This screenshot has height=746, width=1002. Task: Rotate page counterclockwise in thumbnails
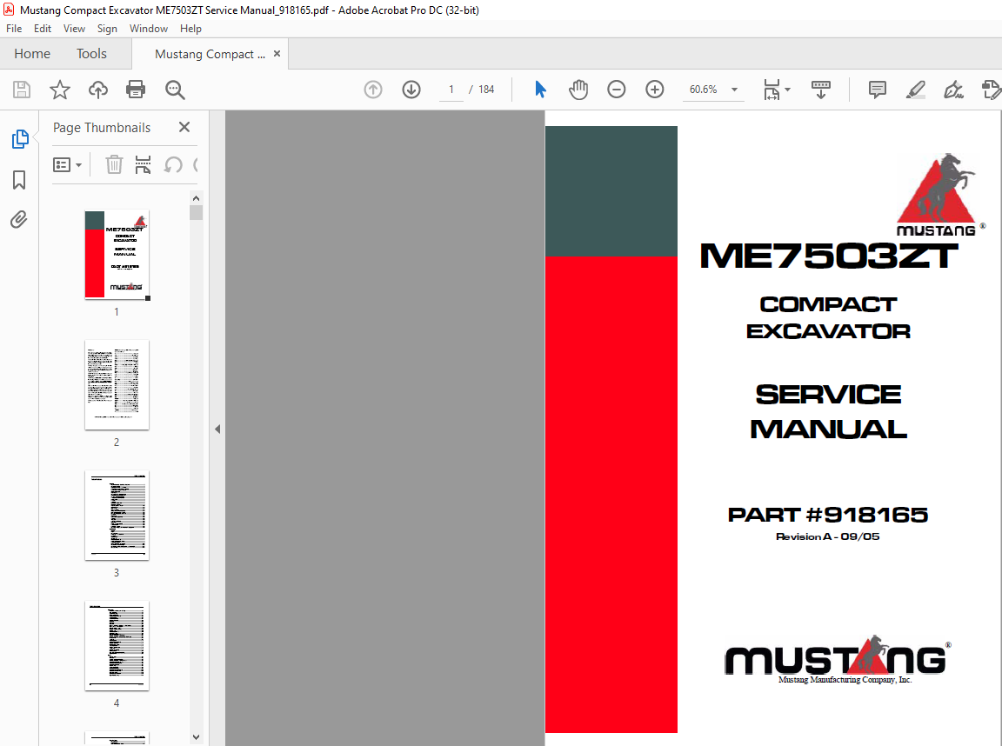point(173,165)
